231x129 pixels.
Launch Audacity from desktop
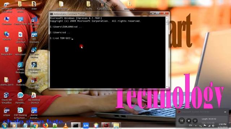tap(20, 82)
